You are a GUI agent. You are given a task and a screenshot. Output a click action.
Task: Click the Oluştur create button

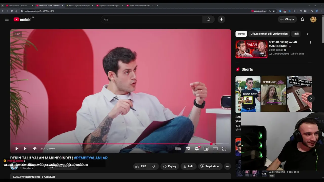[287, 19]
